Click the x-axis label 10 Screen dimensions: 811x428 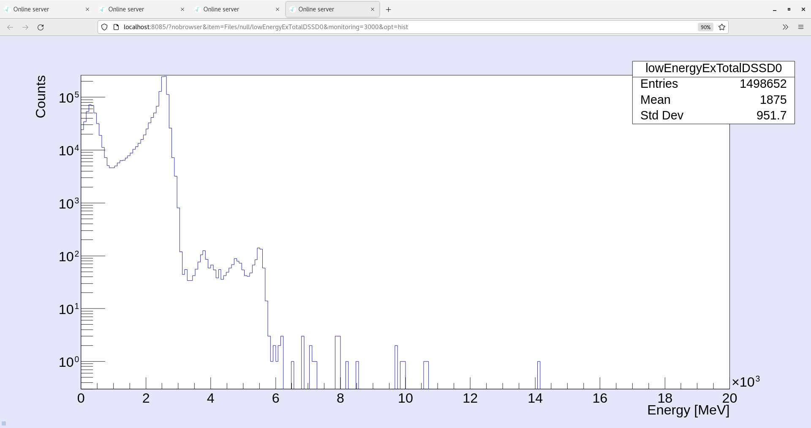point(405,398)
